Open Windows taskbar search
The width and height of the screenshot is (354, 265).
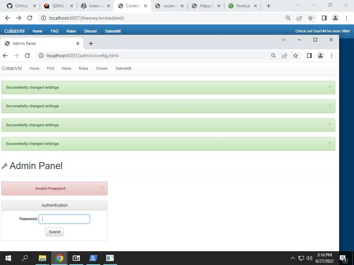coord(25,258)
